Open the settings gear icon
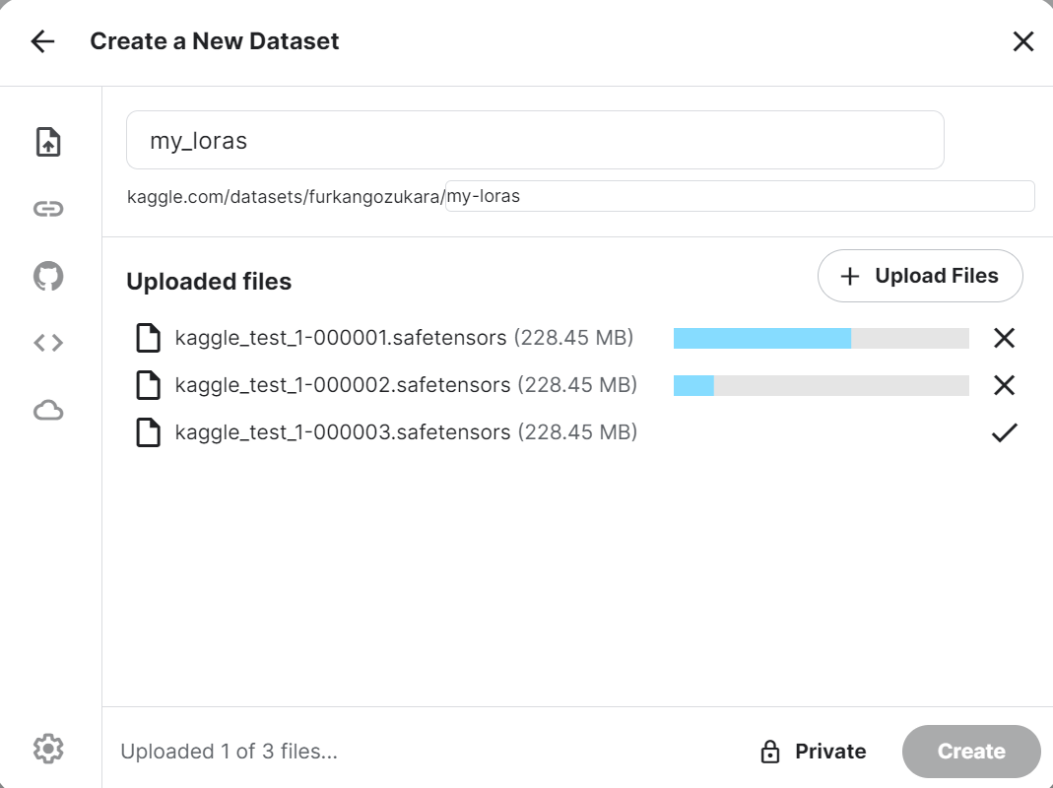Screen dimensions: 1053x788 [x=48, y=750]
